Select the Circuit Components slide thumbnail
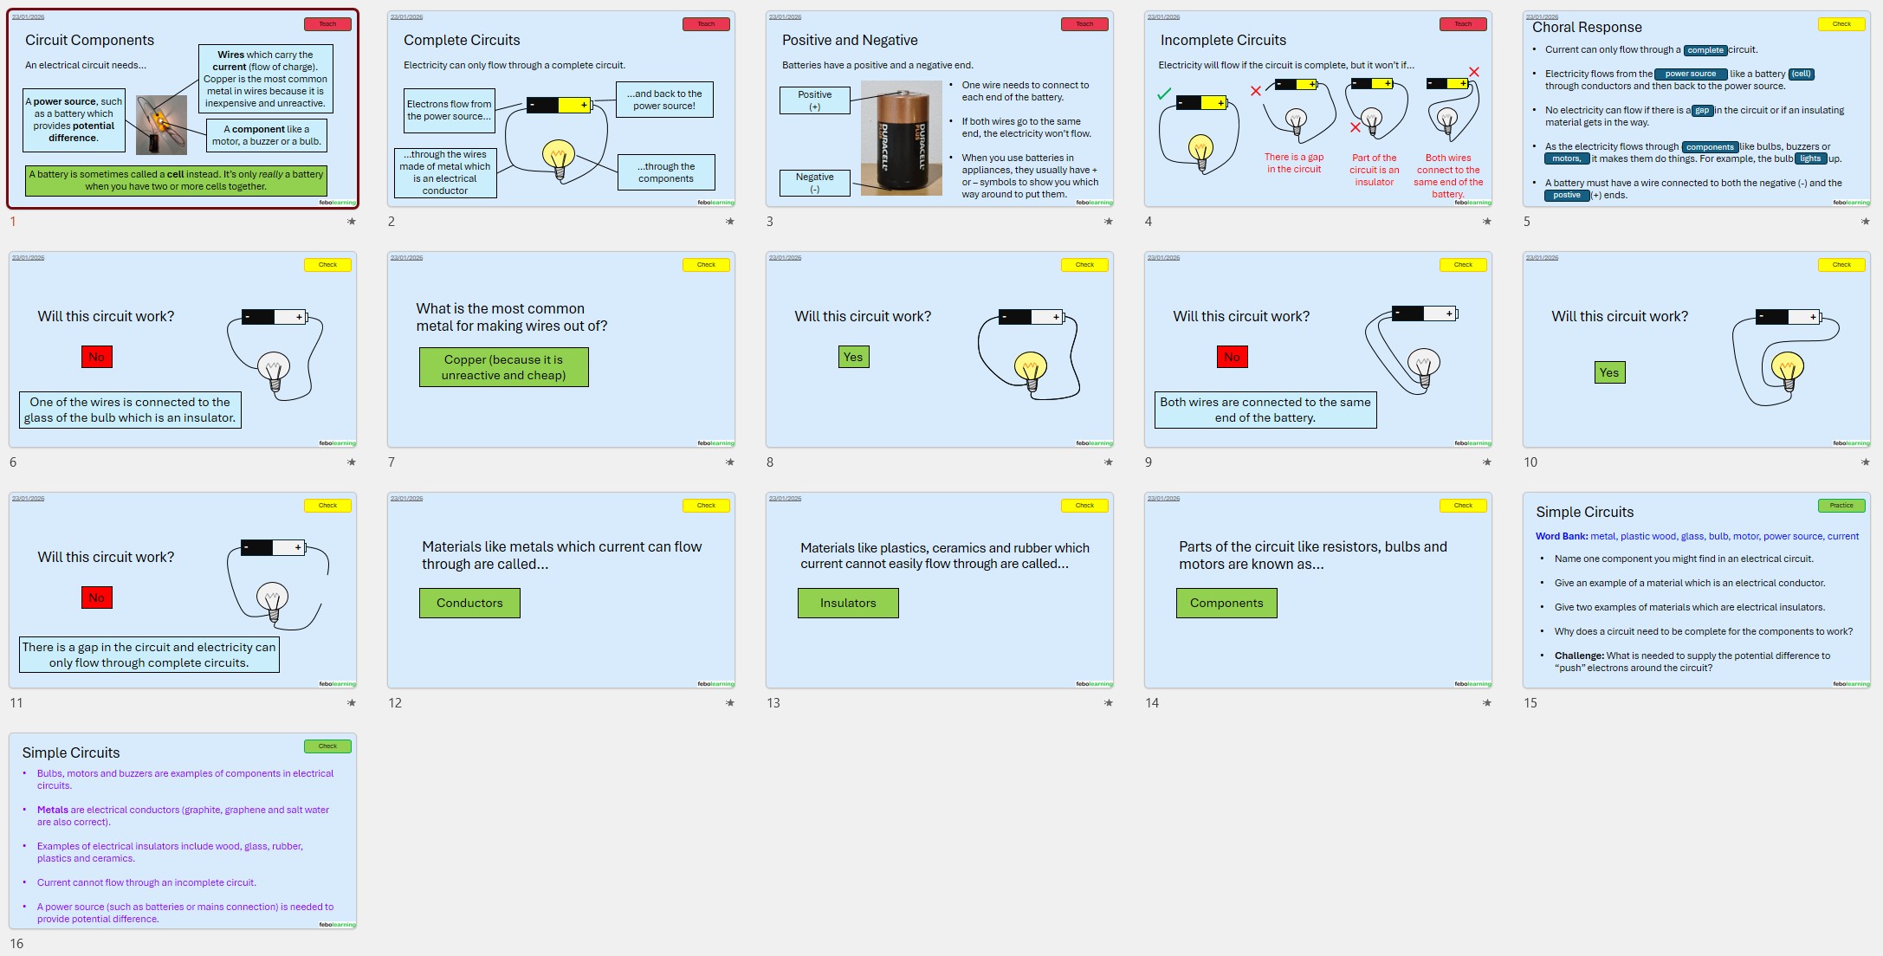Screen dimensions: 1883x956 [x=183, y=109]
